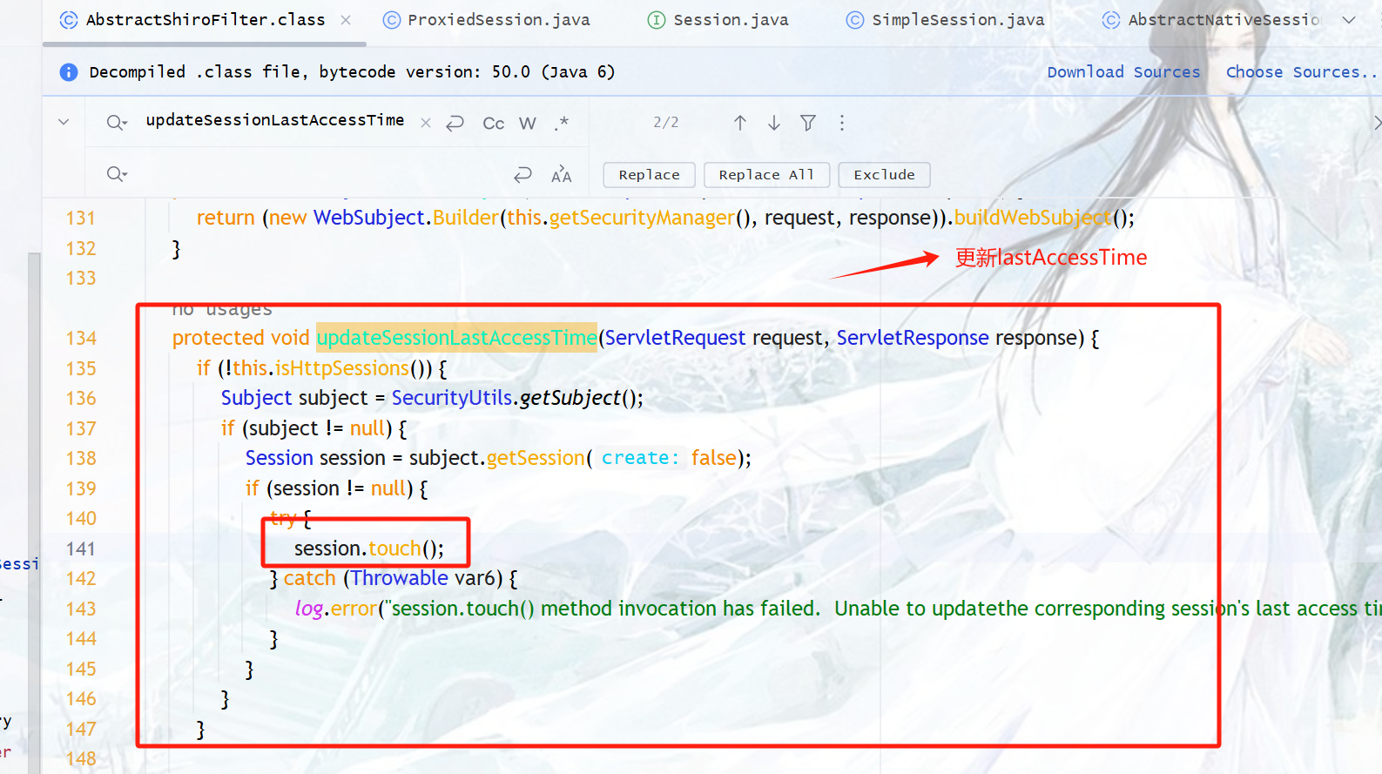Image resolution: width=1382 pixels, height=774 pixels.
Task: Click the Replace All button
Action: click(766, 175)
